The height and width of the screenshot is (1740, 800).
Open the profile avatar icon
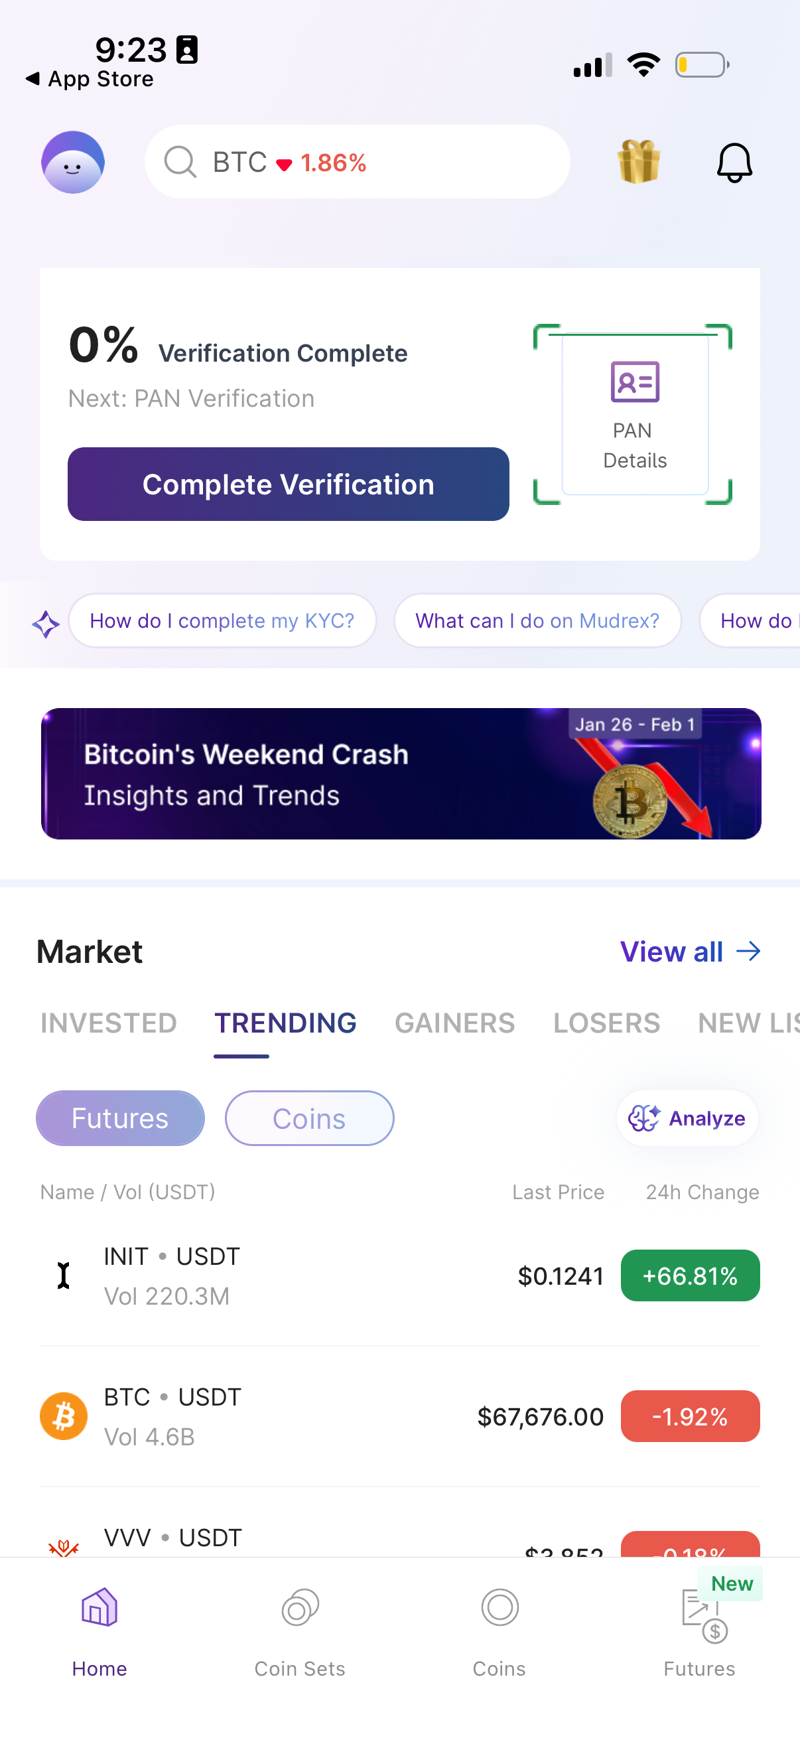tap(73, 162)
